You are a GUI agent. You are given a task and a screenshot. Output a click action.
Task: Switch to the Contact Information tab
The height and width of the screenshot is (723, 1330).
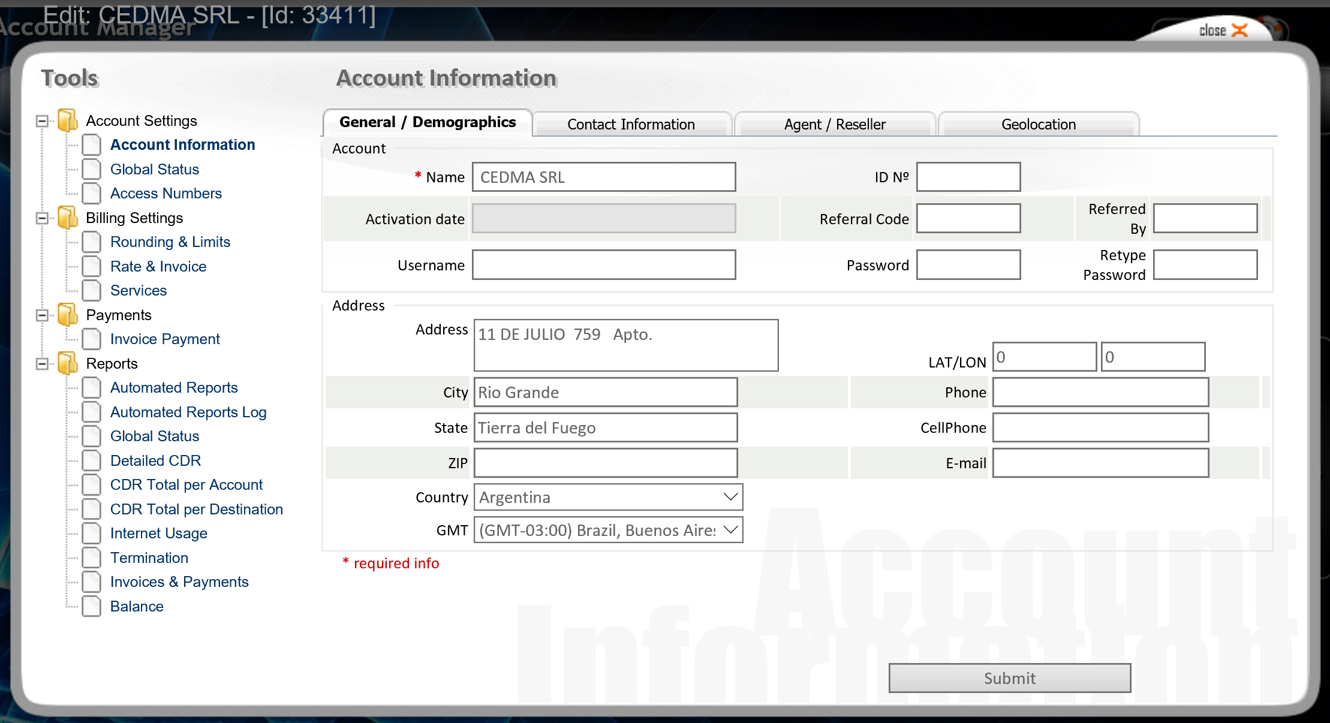[631, 124]
